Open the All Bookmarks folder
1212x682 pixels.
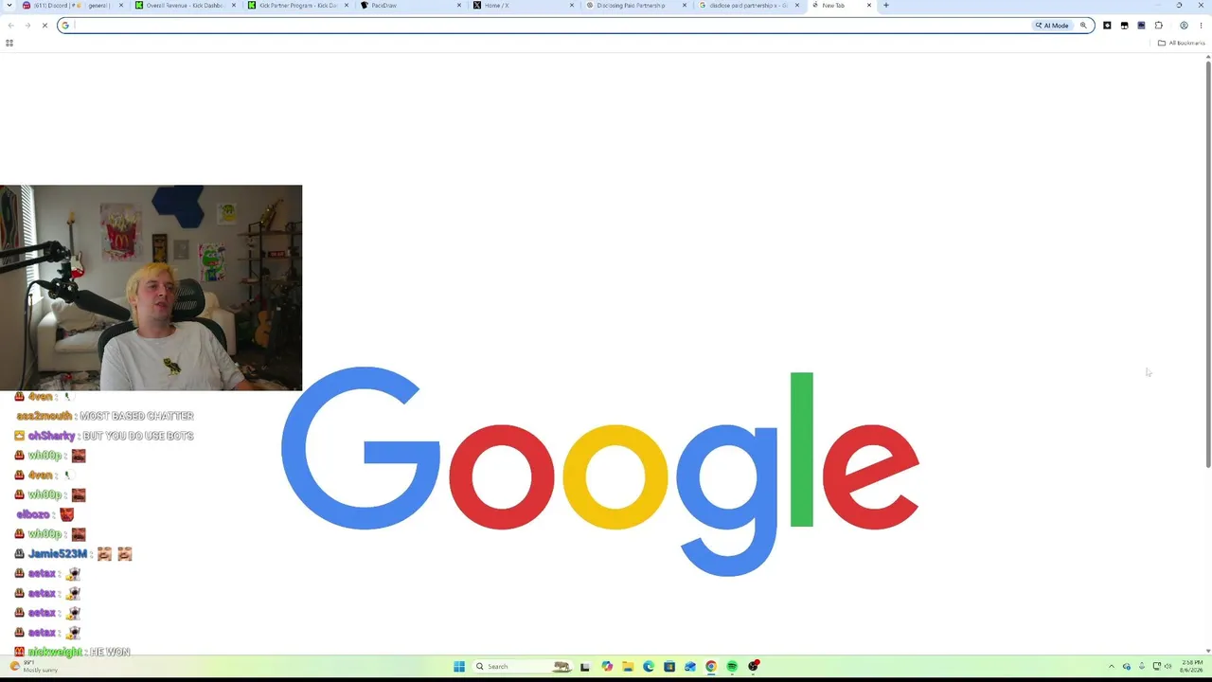tap(1181, 43)
